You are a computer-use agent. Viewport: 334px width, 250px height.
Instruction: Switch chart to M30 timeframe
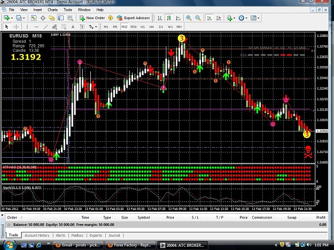pyautogui.click(x=134, y=27)
